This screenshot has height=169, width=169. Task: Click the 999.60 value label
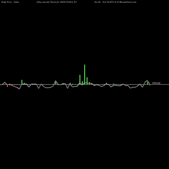tap(156, 83)
